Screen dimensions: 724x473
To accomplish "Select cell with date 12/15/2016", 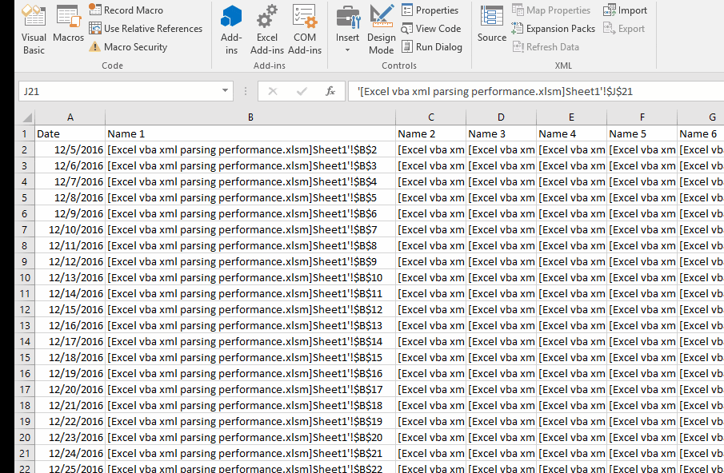I will click(x=70, y=309).
